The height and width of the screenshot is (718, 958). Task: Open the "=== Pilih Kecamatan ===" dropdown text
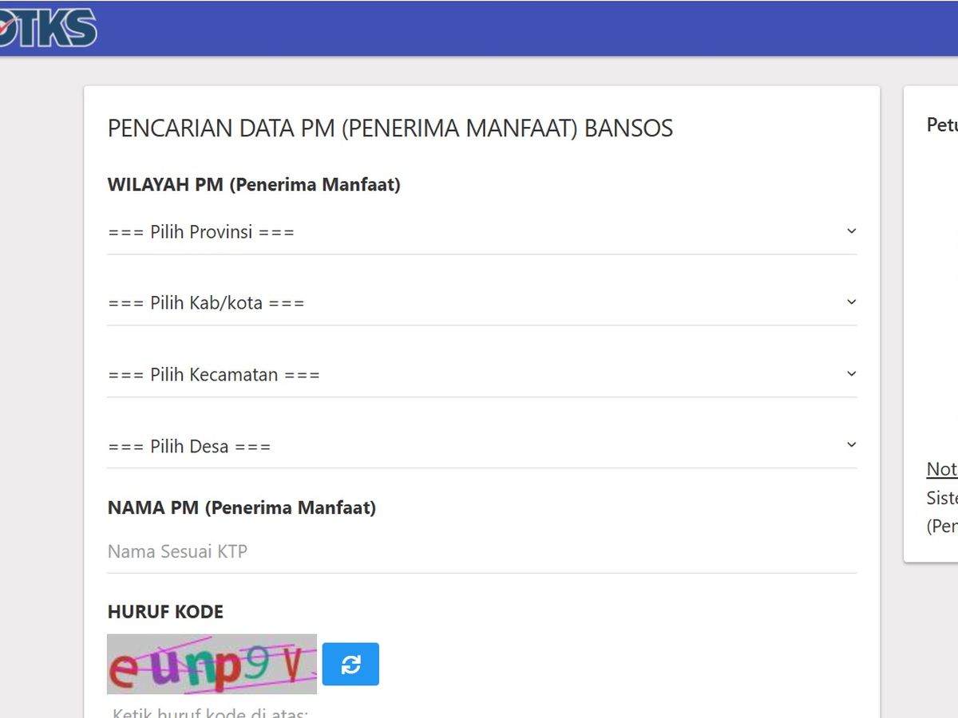click(214, 375)
